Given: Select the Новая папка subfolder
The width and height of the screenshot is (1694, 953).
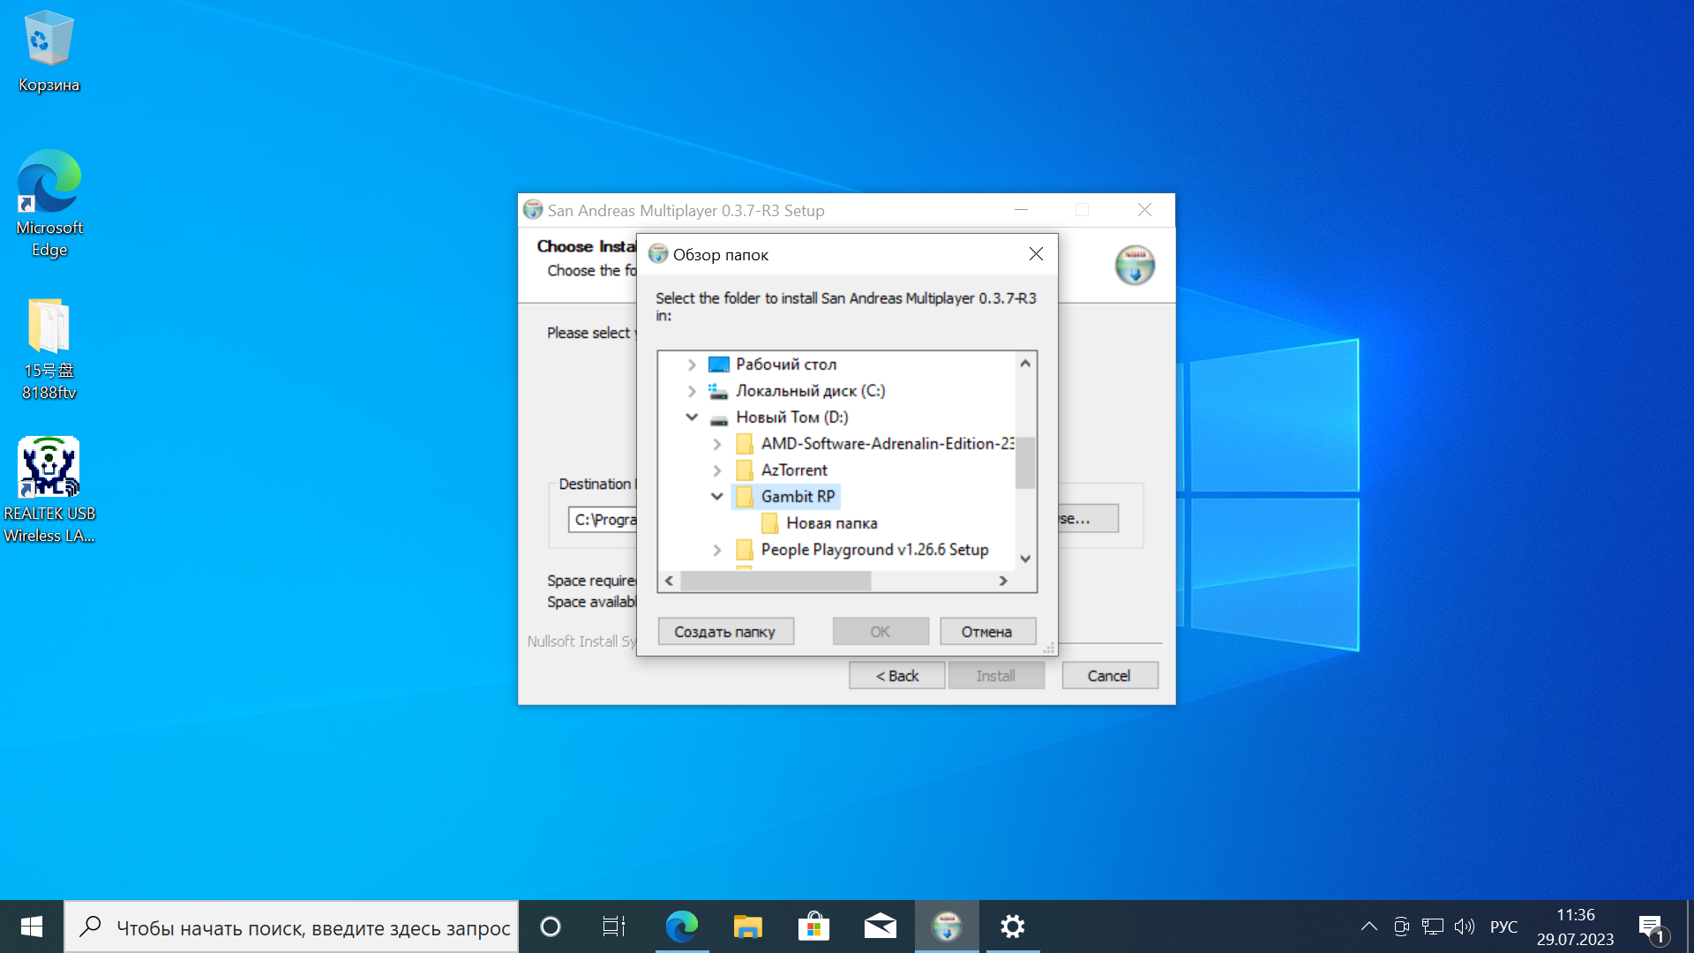Looking at the screenshot, I should 831,523.
